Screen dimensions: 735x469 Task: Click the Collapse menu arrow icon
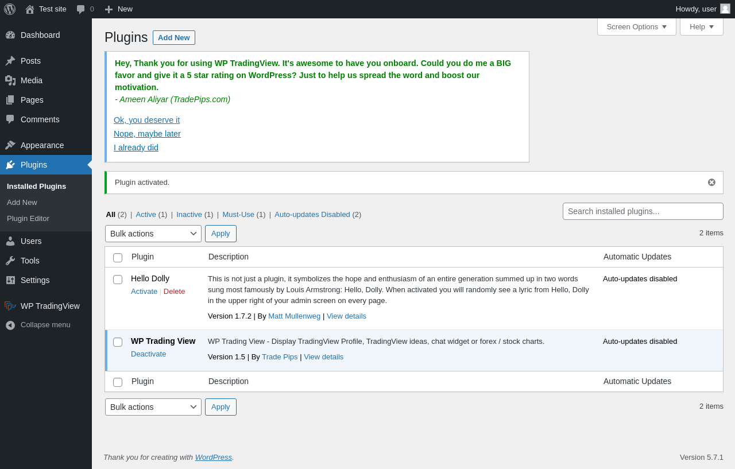10,325
